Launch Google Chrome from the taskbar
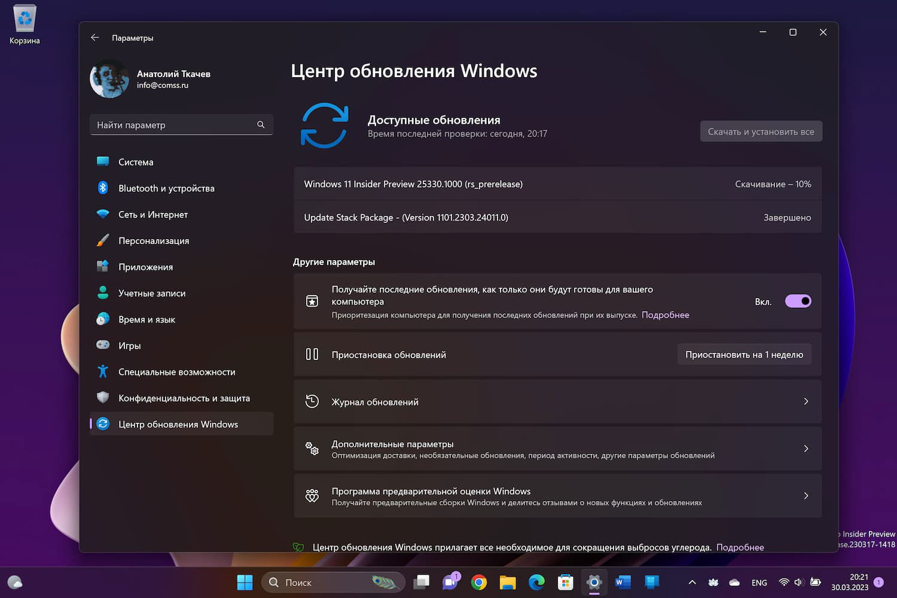This screenshot has height=598, width=897. tap(479, 582)
